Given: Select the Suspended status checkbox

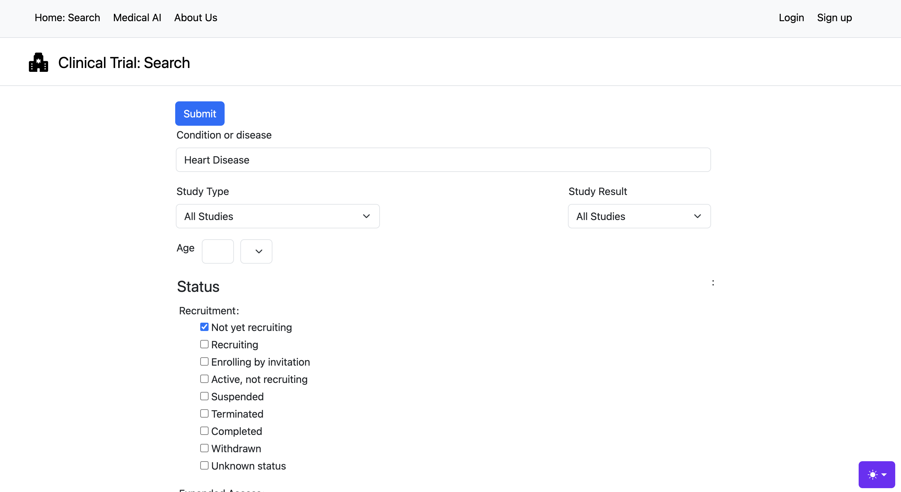Looking at the screenshot, I should click(x=204, y=396).
